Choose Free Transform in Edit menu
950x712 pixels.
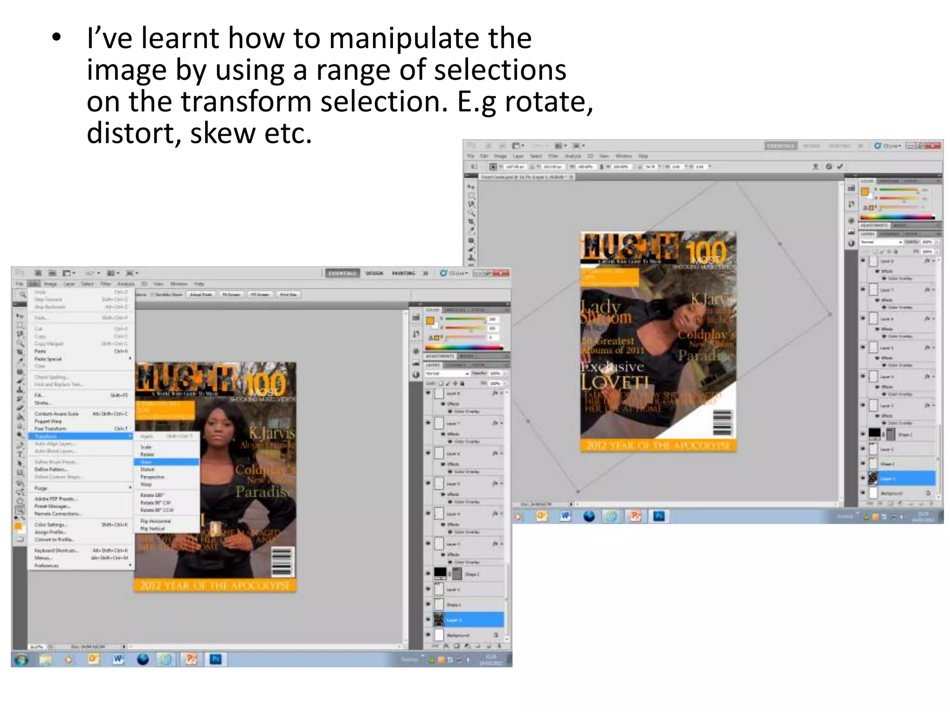[82, 429]
